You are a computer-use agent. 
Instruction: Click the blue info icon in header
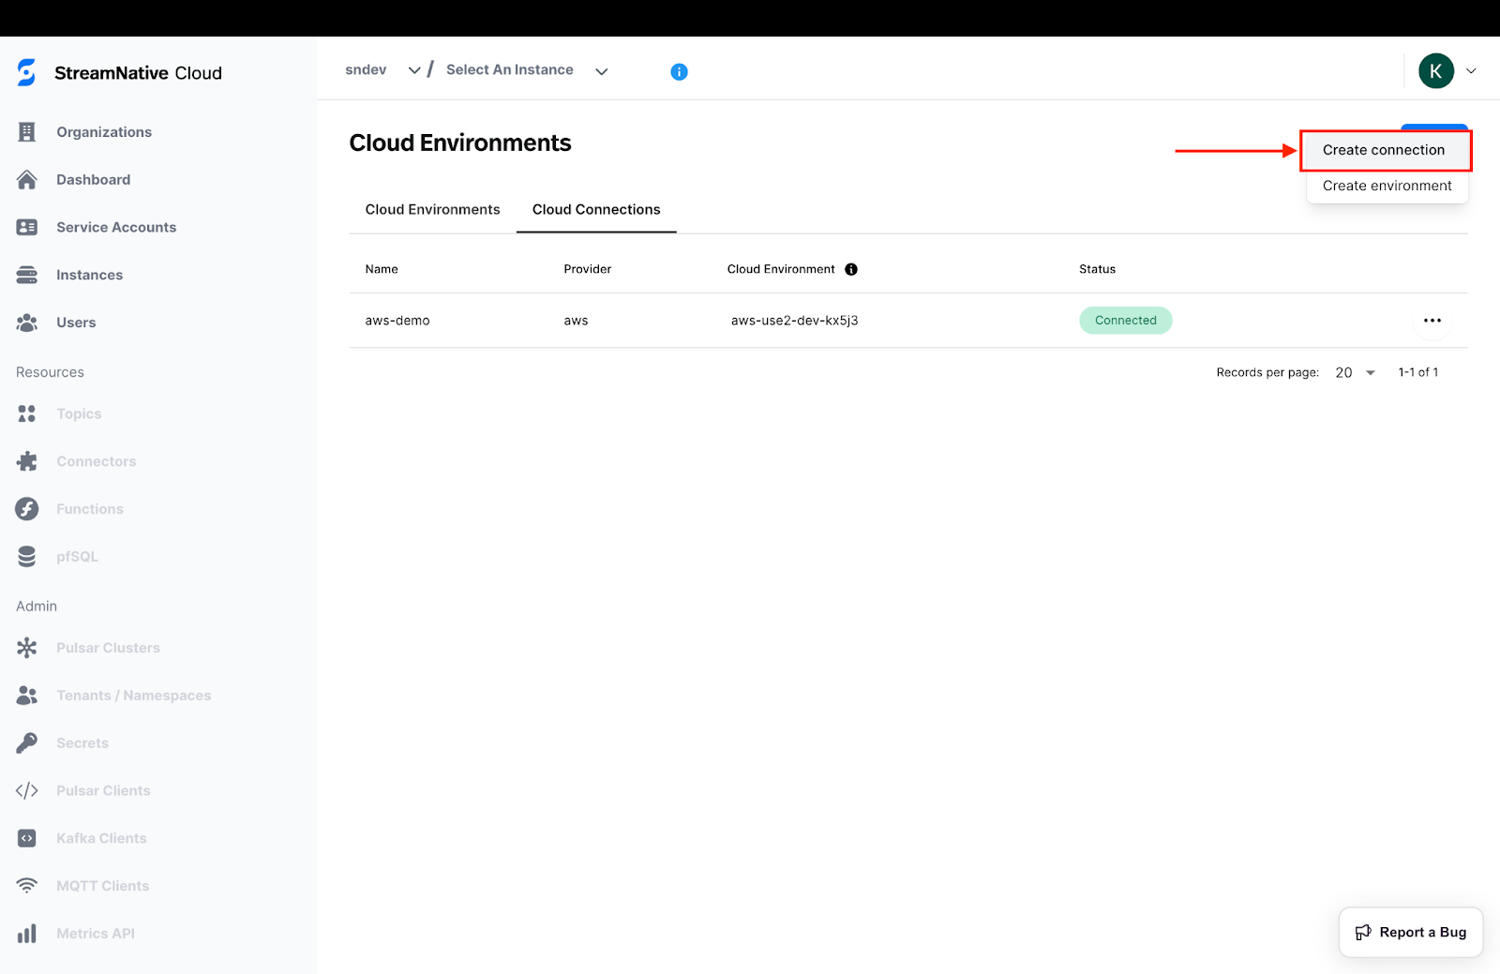pos(679,72)
